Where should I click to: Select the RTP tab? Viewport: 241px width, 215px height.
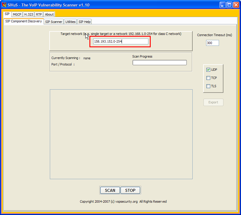[39, 14]
